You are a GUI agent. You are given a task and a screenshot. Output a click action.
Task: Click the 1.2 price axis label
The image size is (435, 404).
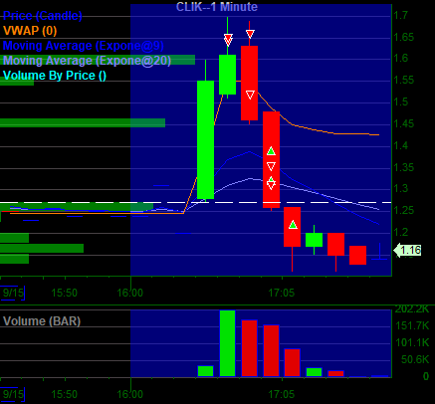(x=401, y=232)
